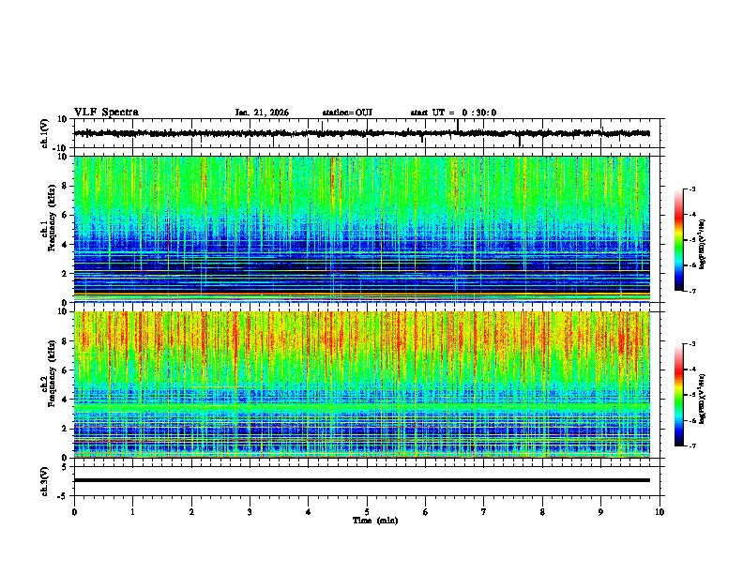Click the "6" kHz tick on ch.1 spectrogram
This screenshot has width=743, height=574.
pyautogui.click(x=65, y=216)
